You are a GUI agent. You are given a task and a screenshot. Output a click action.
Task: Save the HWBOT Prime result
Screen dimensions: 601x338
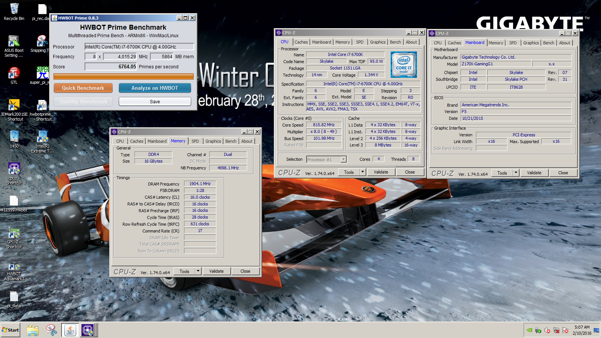(155, 101)
